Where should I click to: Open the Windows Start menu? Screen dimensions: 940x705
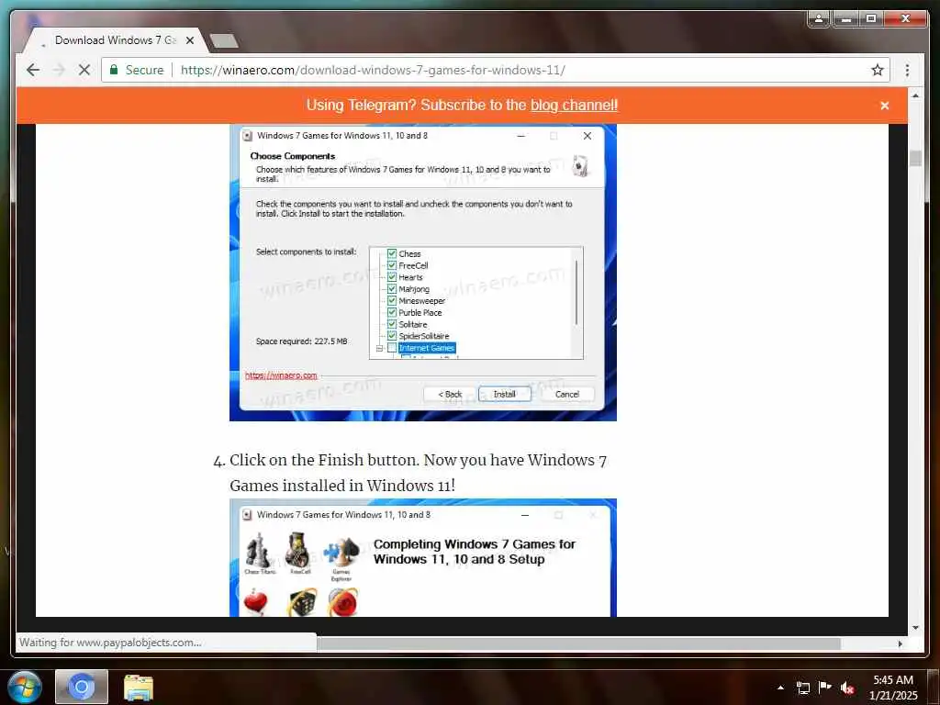click(x=24, y=687)
